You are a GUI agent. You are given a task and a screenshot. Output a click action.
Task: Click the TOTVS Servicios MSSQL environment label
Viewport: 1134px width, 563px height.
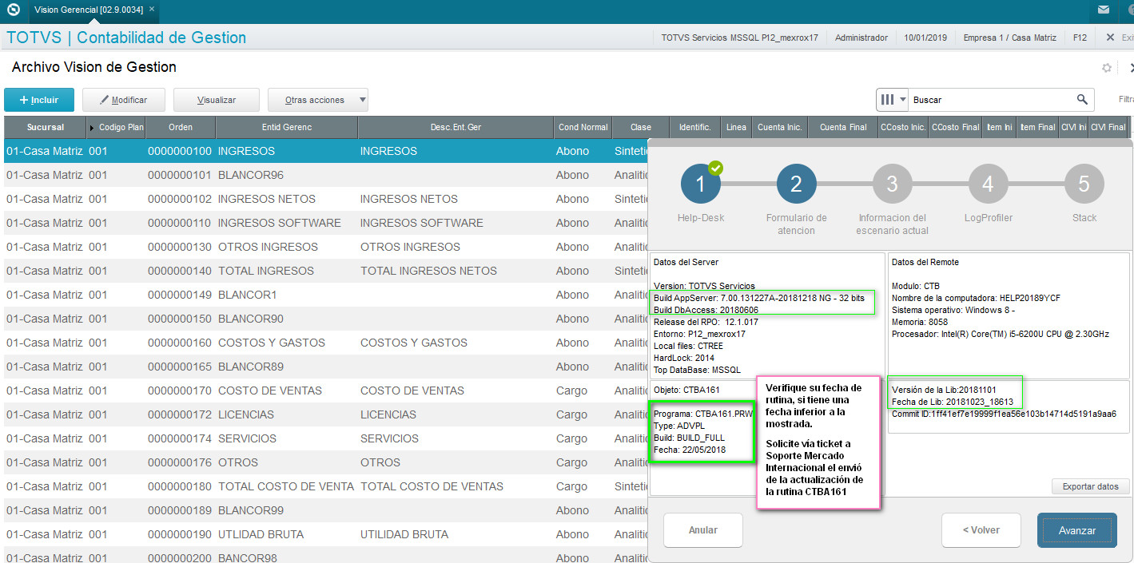pyautogui.click(x=739, y=38)
